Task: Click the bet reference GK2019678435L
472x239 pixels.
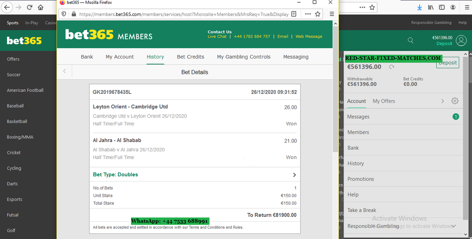Action: (112, 92)
